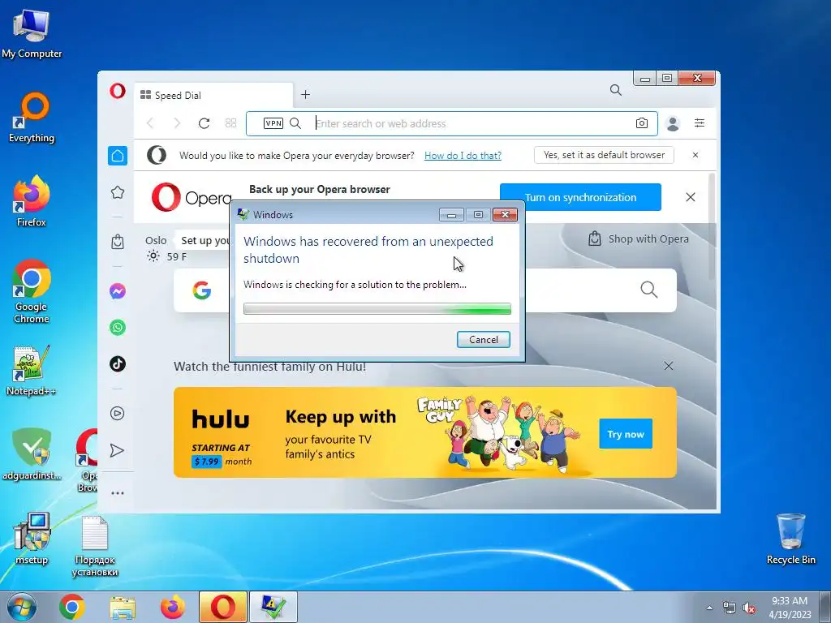Screen dimensions: 831x623
Task: Open the Opera menu logo button
Action: click(x=117, y=91)
